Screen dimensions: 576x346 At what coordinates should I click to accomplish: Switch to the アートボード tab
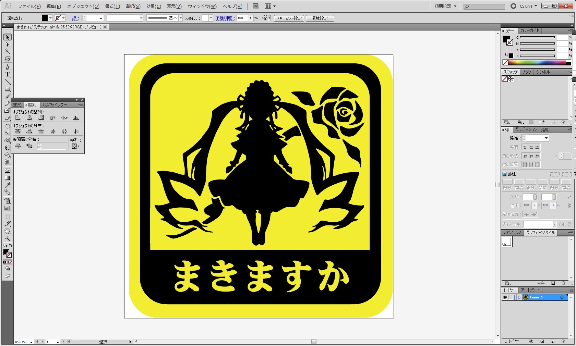pyautogui.click(x=530, y=290)
